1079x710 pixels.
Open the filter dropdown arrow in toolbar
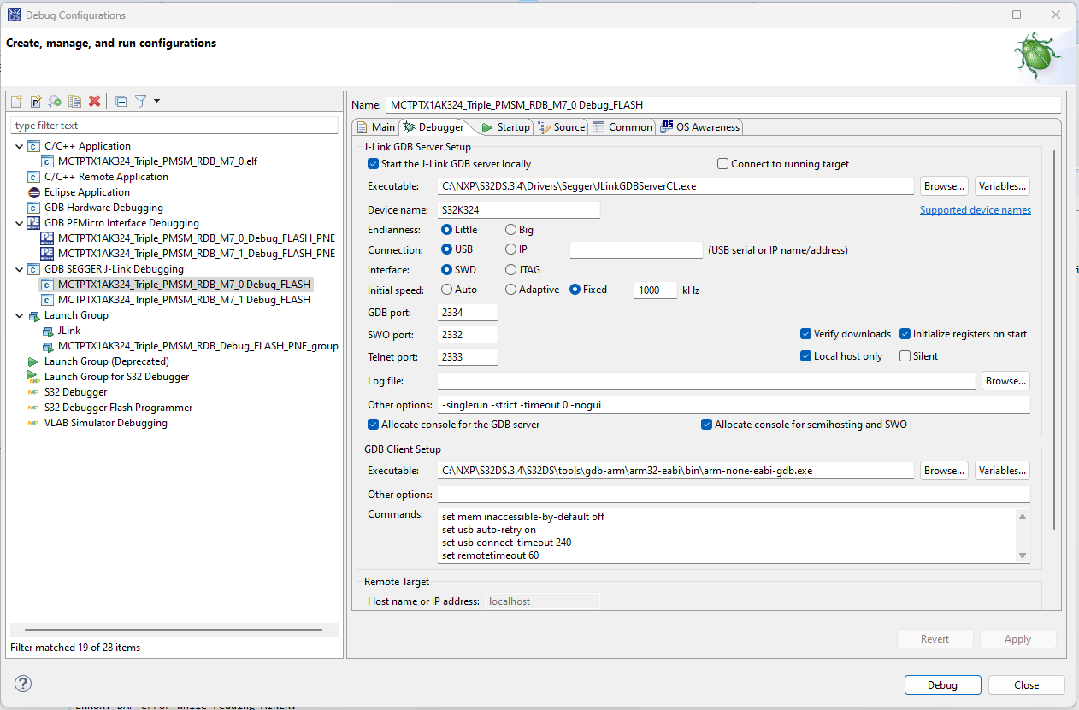click(156, 101)
